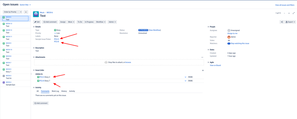Collapse the Activity section
The height and width of the screenshot is (119, 297).
(34, 88)
